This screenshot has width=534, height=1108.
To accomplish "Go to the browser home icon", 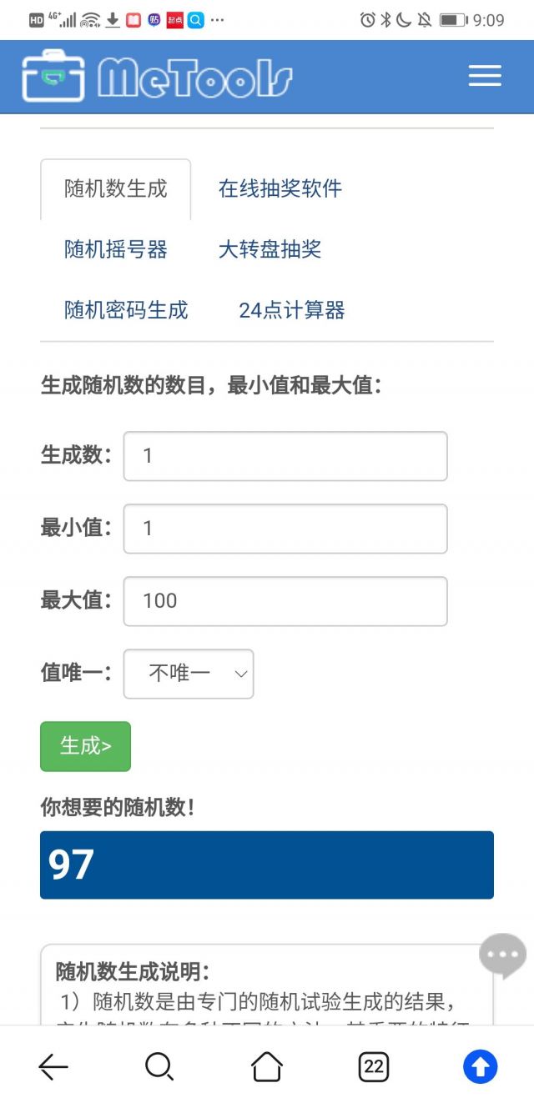I will (267, 1066).
